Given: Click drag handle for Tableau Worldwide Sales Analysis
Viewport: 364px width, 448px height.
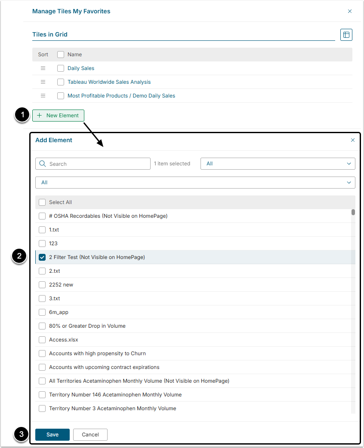Looking at the screenshot, I should 43,82.
